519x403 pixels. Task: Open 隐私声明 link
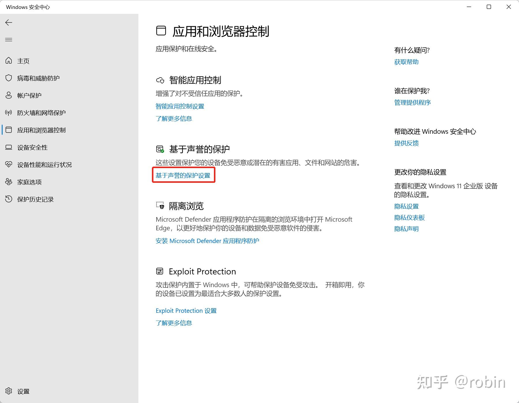pyautogui.click(x=406, y=229)
